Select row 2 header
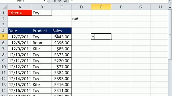 (x=4, y=19)
